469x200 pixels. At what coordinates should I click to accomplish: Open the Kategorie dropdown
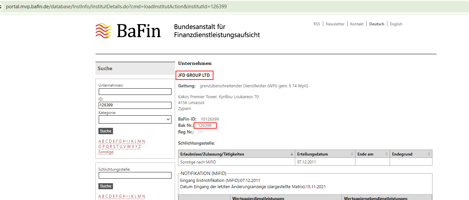[x=135, y=119]
